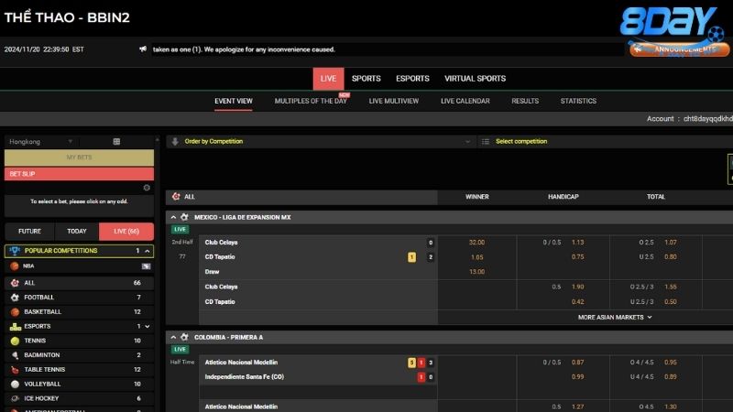Click the soccer icon of Colombia Primera A
Screen dimensions: 733x412
[184, 337]
